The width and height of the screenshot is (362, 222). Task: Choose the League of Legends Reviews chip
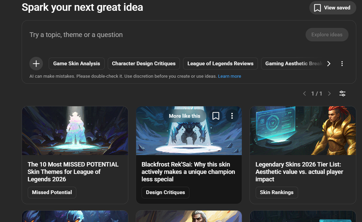220,64
